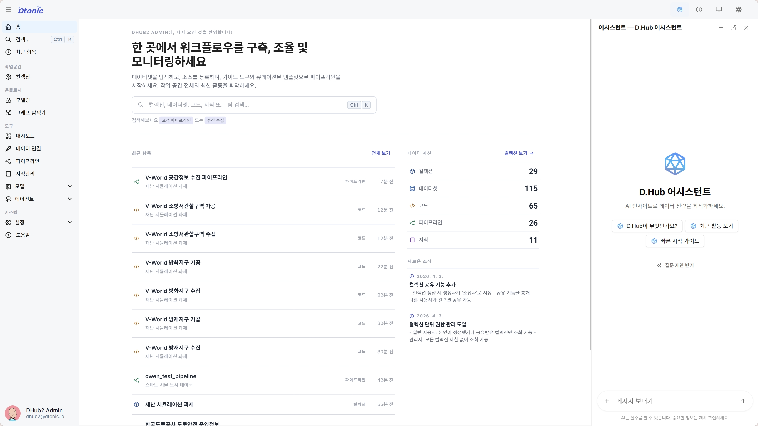
Task: Click D.Hub이 무엇인가요? suggestion button
Action: pyautogui.click(x=648, y=226)
